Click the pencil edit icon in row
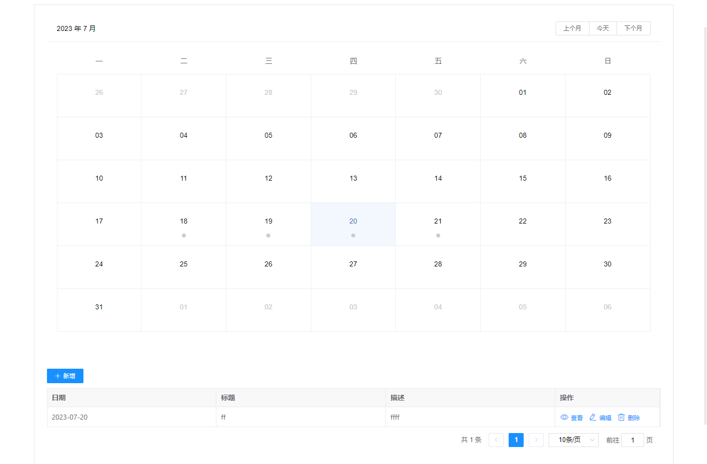The image size is (707, 464). (593, 417)
